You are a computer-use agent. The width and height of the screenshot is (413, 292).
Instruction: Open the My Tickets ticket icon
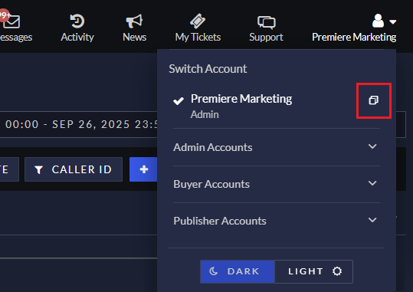pos(198,21)
